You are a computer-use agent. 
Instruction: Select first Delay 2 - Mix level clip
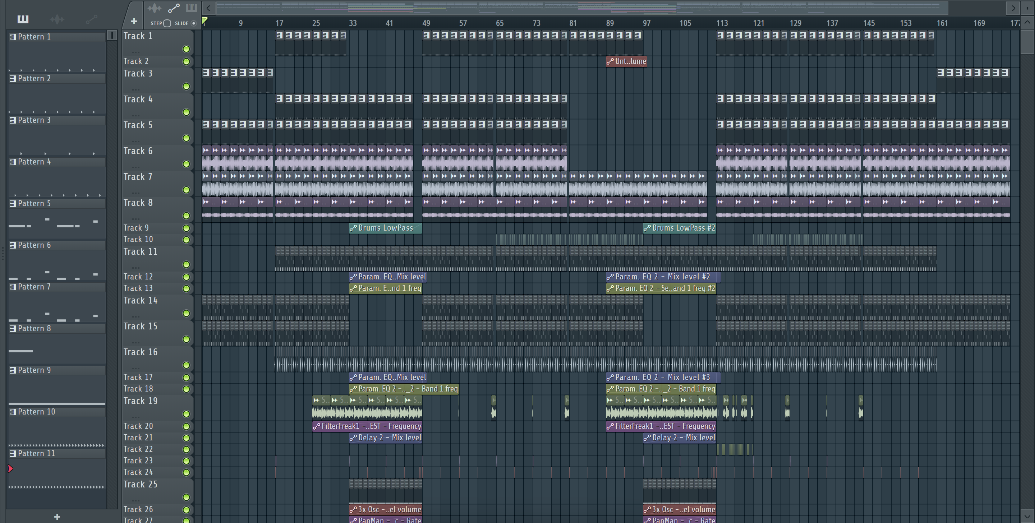[385, 438]
